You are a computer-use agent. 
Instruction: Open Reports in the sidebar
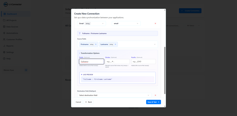pyautogui.click(x=16, y=46)
